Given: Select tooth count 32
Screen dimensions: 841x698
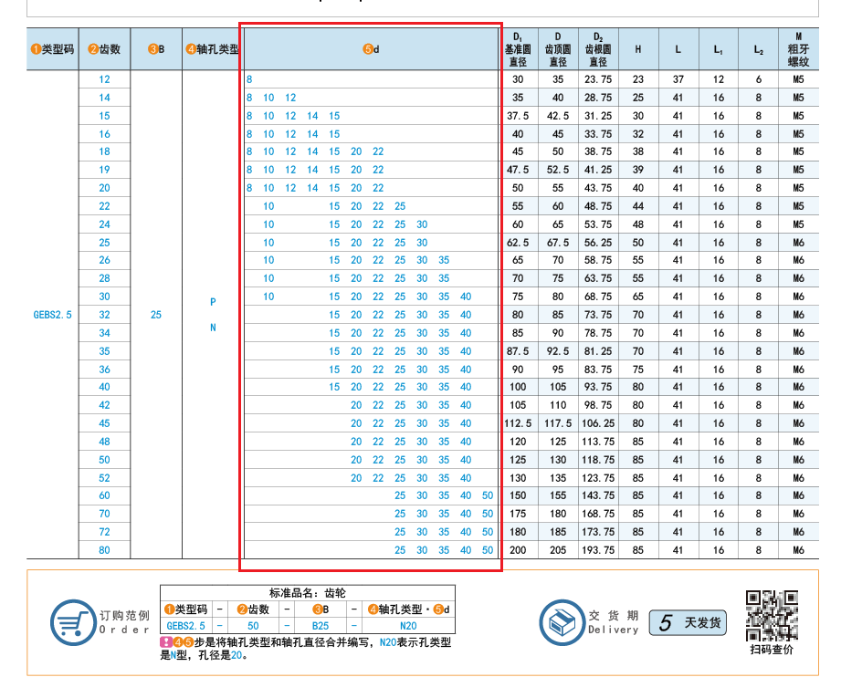Looking at the screenshot, I should click(105, 315).
